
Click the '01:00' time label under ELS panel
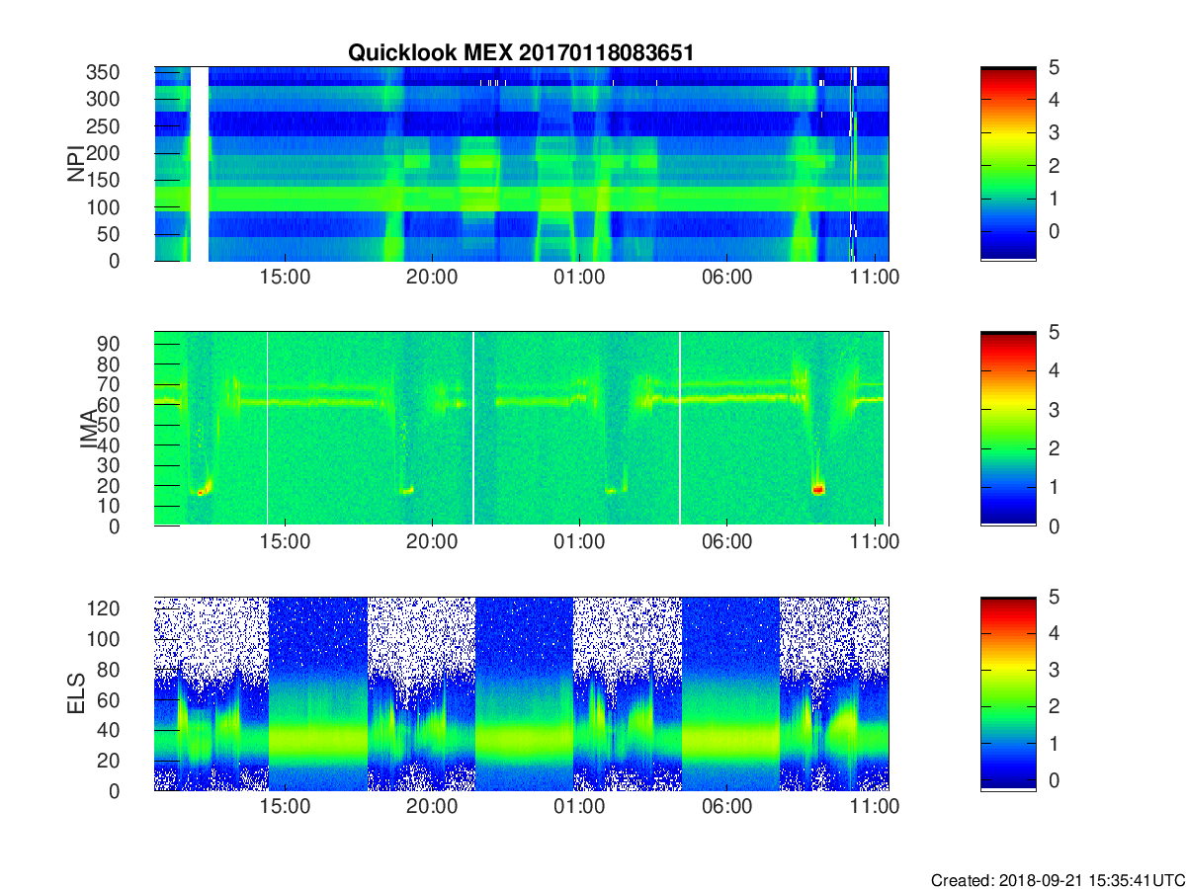pyautogui.click(x=579, y=807)
